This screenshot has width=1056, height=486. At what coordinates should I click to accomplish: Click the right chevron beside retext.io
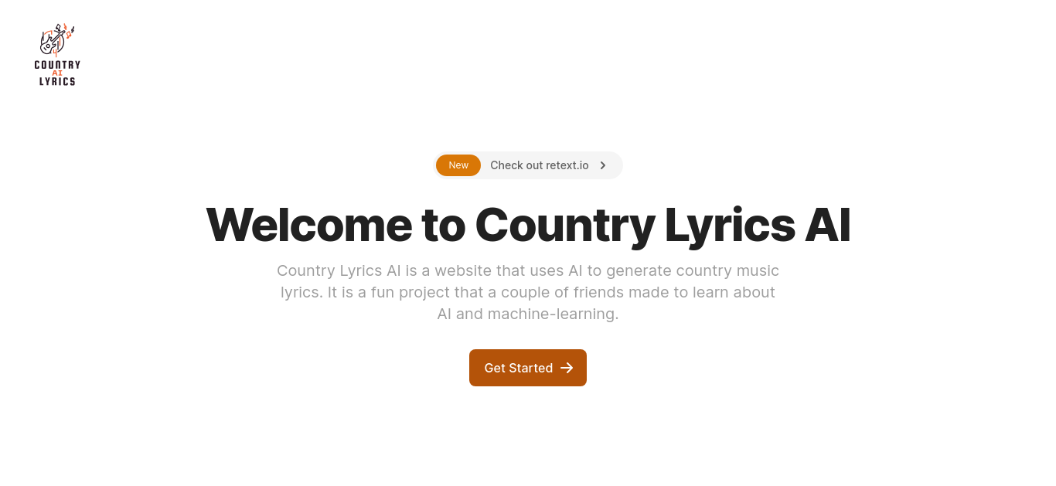click(x=603, y=165)
